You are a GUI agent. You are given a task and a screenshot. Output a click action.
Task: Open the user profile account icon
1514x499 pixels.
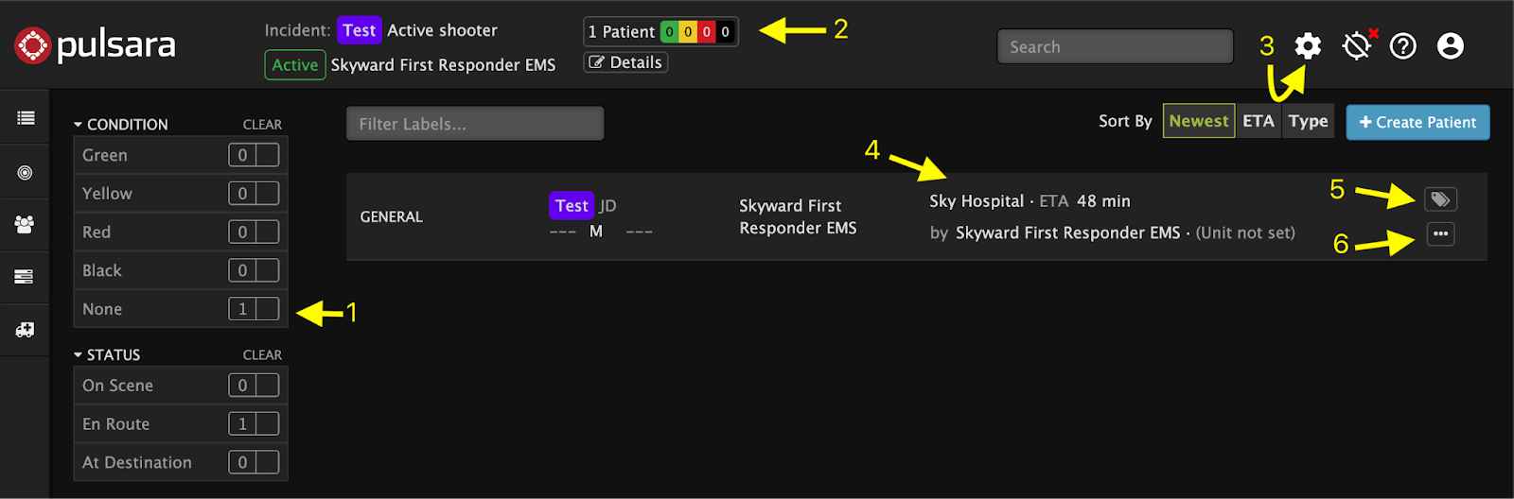[x=1451, y=45]
